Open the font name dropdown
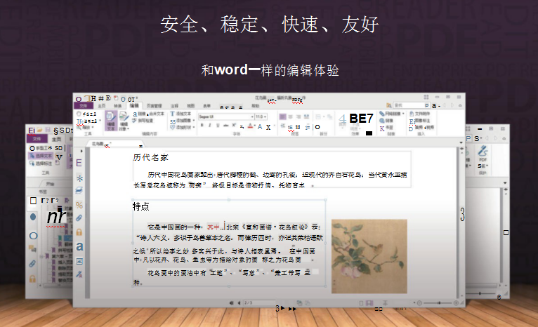 223,116
